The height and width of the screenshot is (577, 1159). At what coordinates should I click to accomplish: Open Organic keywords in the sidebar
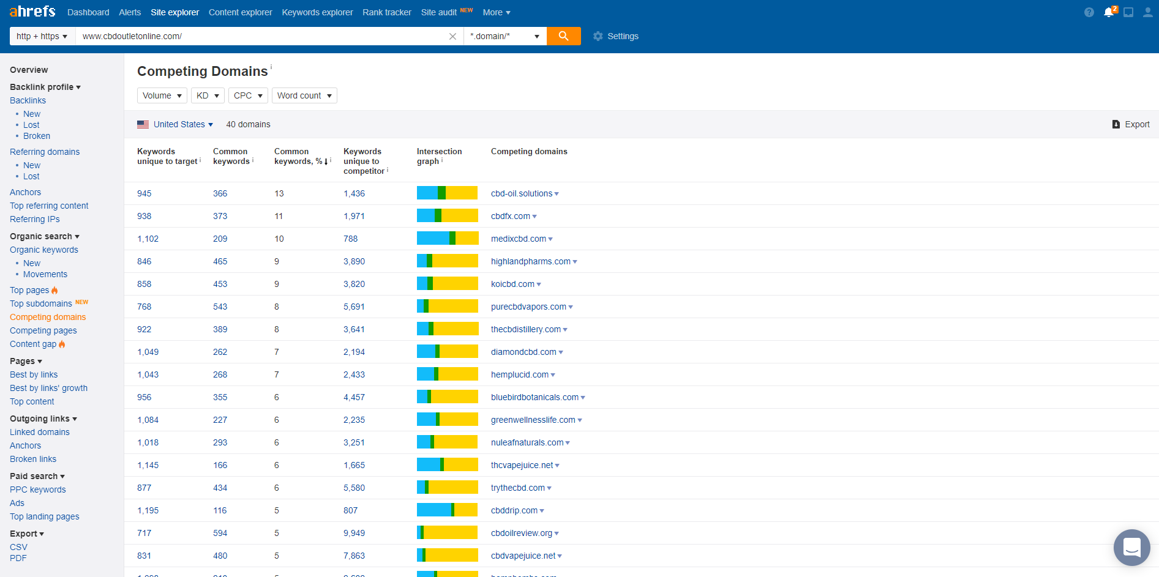point(44,250)
